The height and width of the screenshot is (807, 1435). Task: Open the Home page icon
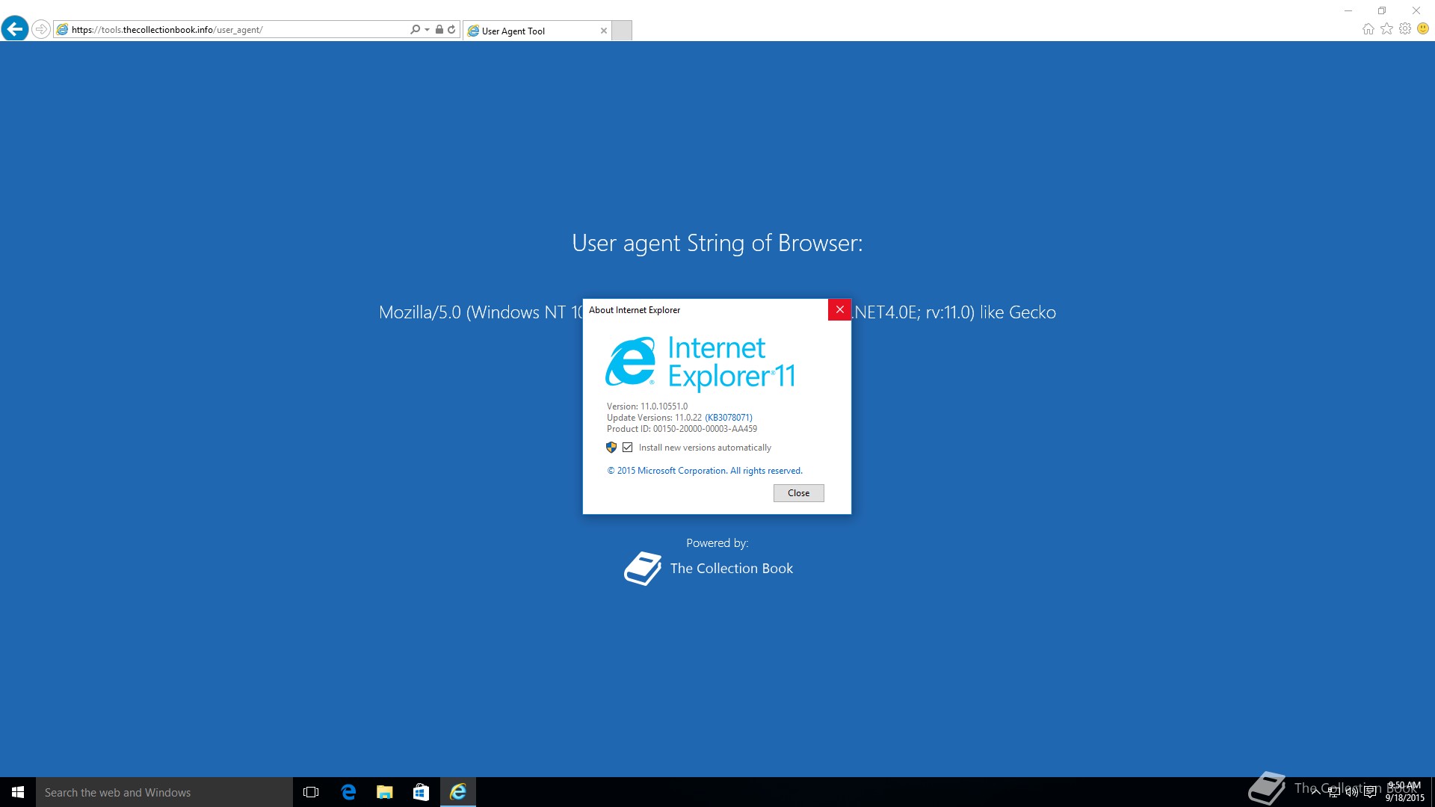1368,29
